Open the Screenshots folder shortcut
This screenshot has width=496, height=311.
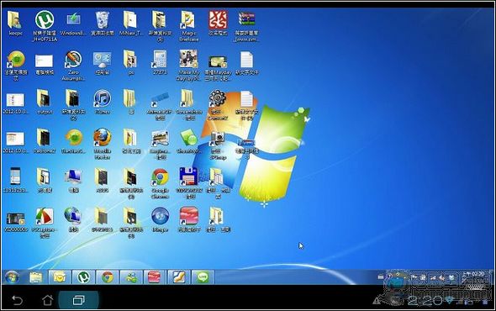pos(188,98)
